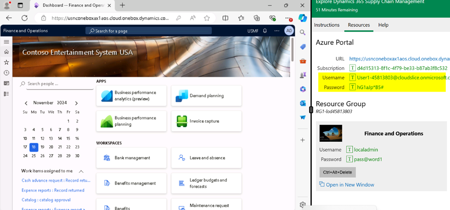450x210 pixels.
Task: Open sidebar settings gear icon
Action: pos(303,205)
